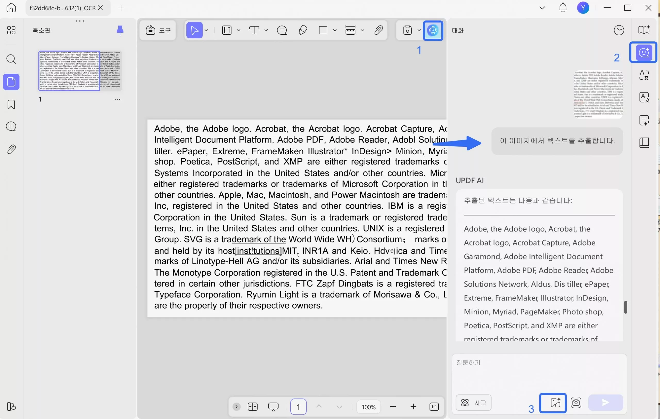Click the screenshot capture icon in chat

(x=576, y=403)
